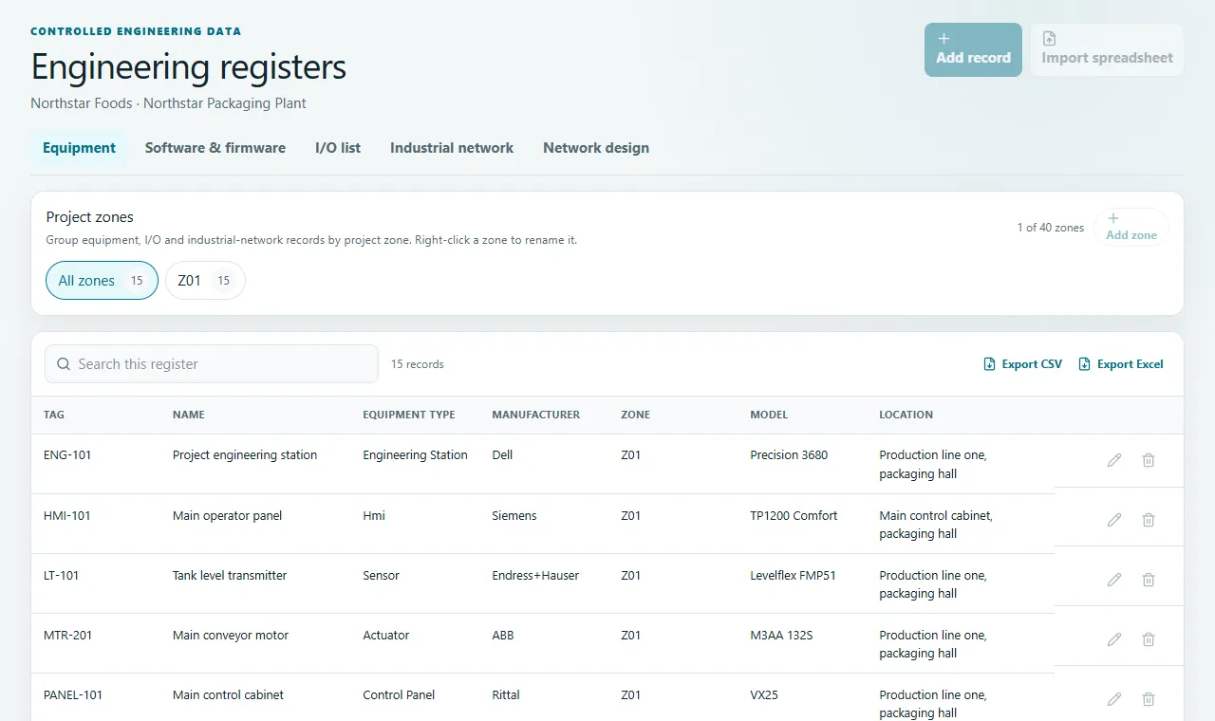Click the Add record button
Viewport: 1215px width, 721px height.
973,49
